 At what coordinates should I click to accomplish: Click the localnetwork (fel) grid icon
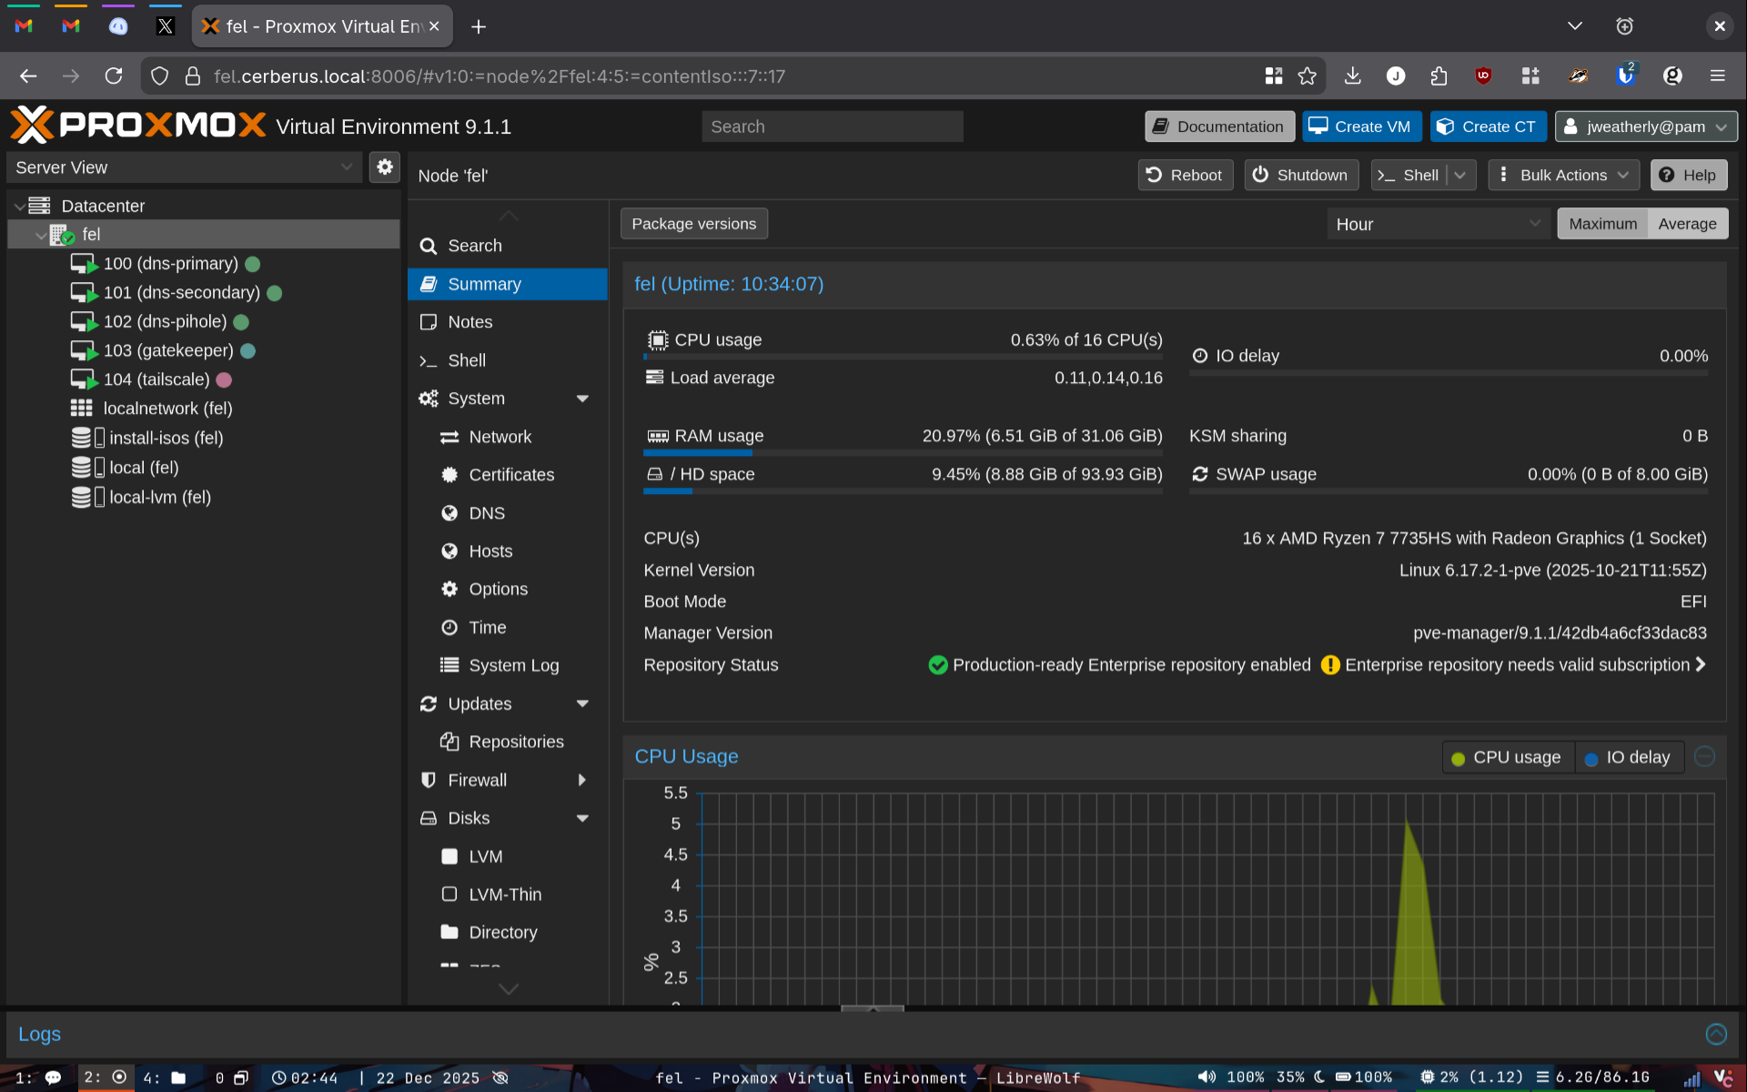point(82,409)
